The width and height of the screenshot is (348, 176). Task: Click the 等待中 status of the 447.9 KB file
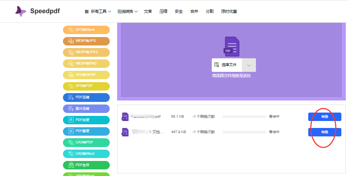click(x=274, y=132)
